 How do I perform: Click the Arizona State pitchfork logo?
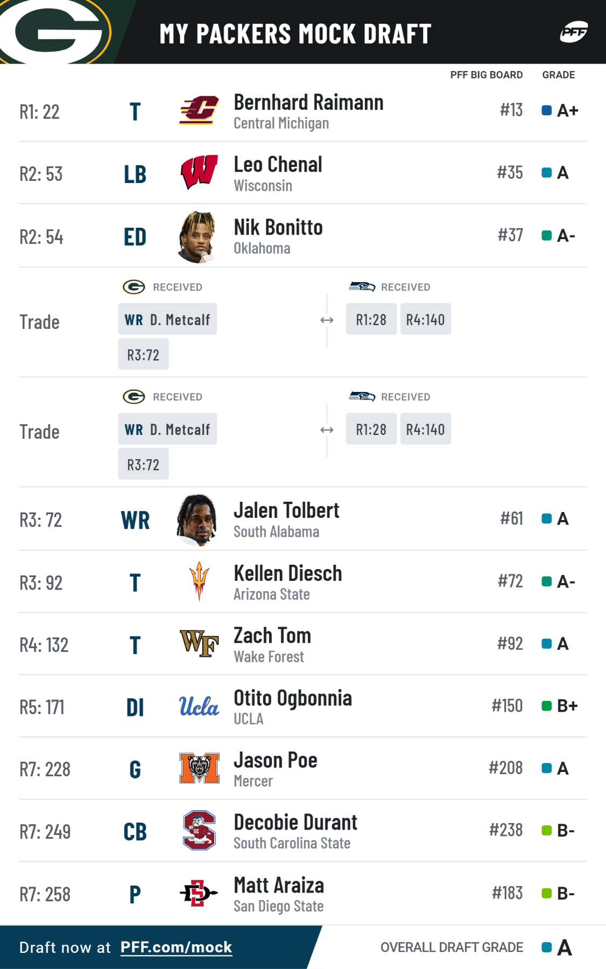pos(199,581)
